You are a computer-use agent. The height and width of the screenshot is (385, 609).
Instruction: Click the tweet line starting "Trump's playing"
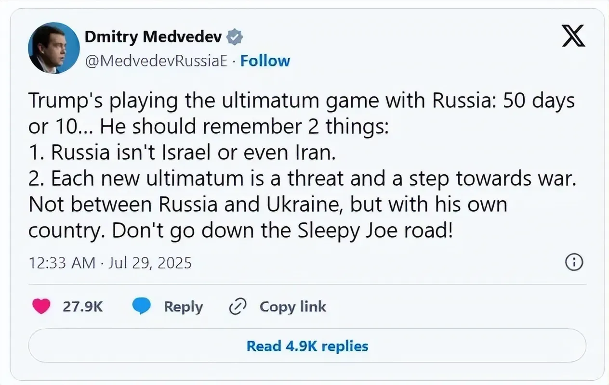(x=301, y=101)
